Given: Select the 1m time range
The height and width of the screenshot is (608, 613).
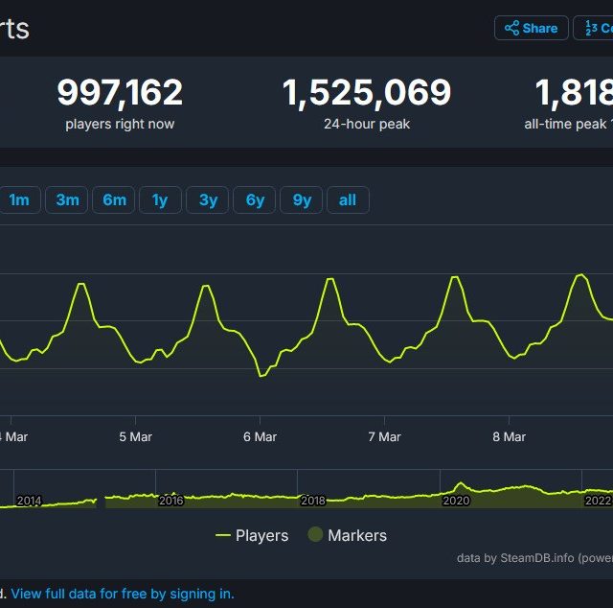Looking at the screenshot, I should 19,199.
